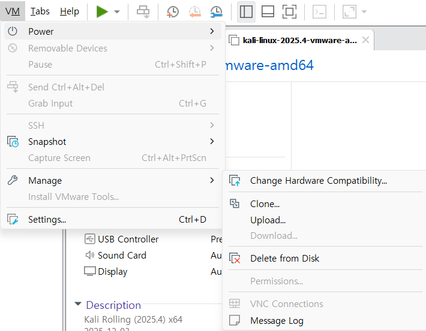Click the green Power On play button
Viewport: 426px width, 331px height.
102,11
